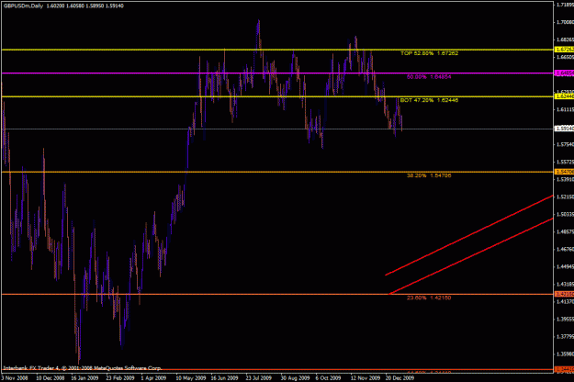This screenshot has height=382, width=574.
Task: Select the yellow BOT 47.20% Fibonacci line
Action: pos(276,96)
